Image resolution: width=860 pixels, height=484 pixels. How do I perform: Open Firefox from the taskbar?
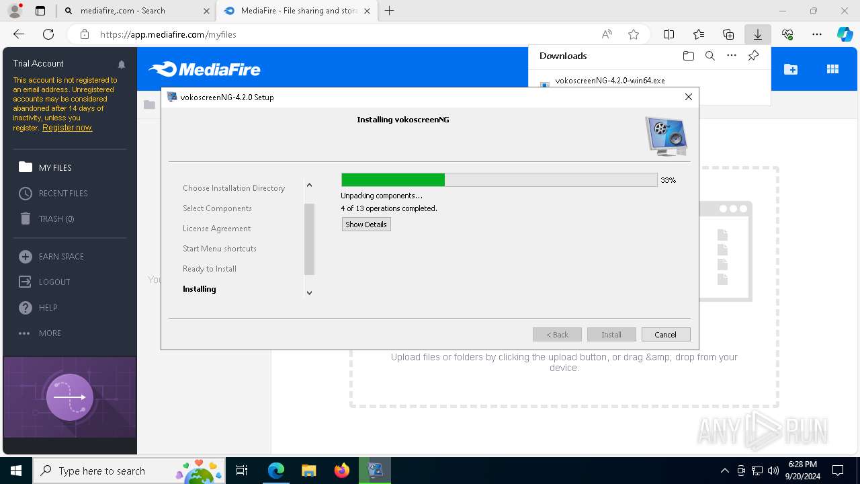342,471
